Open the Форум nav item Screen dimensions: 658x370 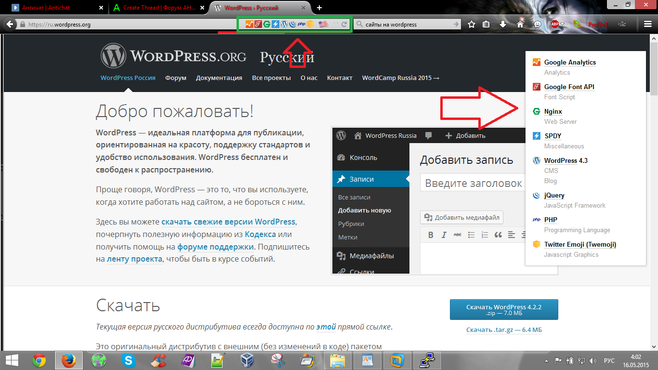(176, 78)
